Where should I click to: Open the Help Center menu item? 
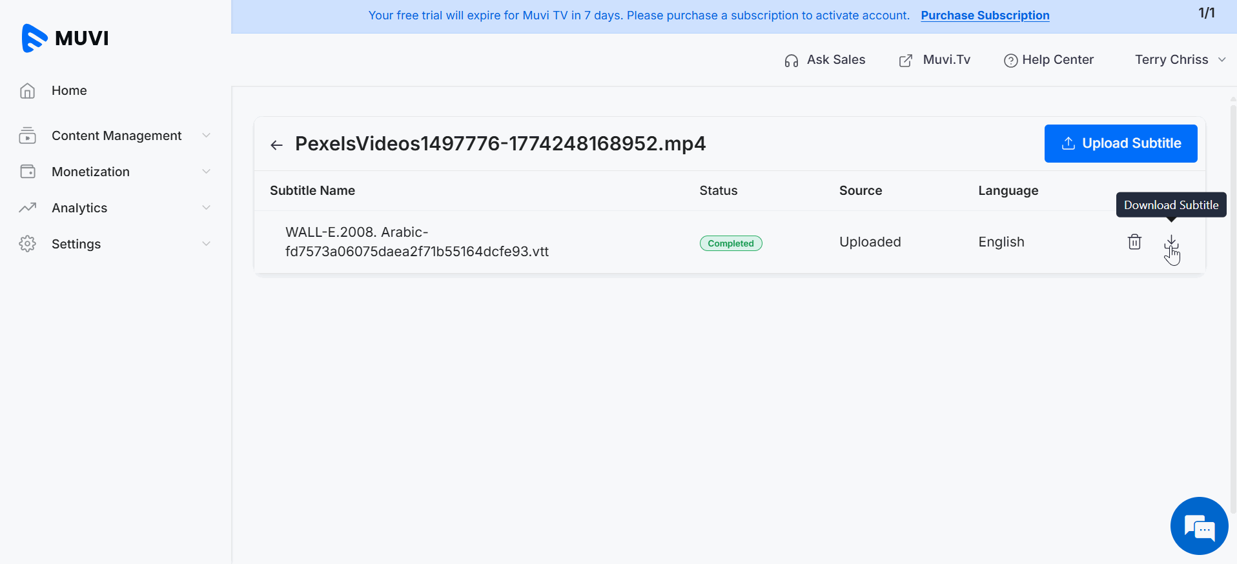point(1049,60)
